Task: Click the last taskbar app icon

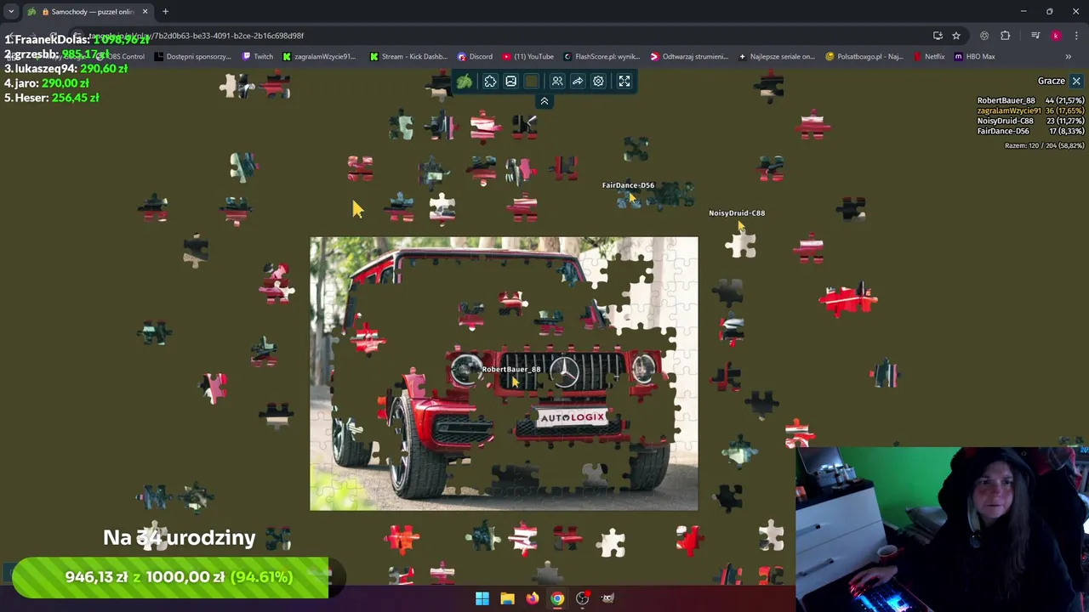Action: [607, 598]
